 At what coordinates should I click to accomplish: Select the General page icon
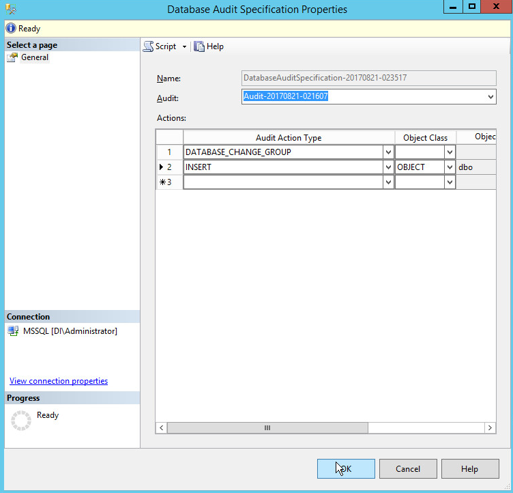(13, 58)
